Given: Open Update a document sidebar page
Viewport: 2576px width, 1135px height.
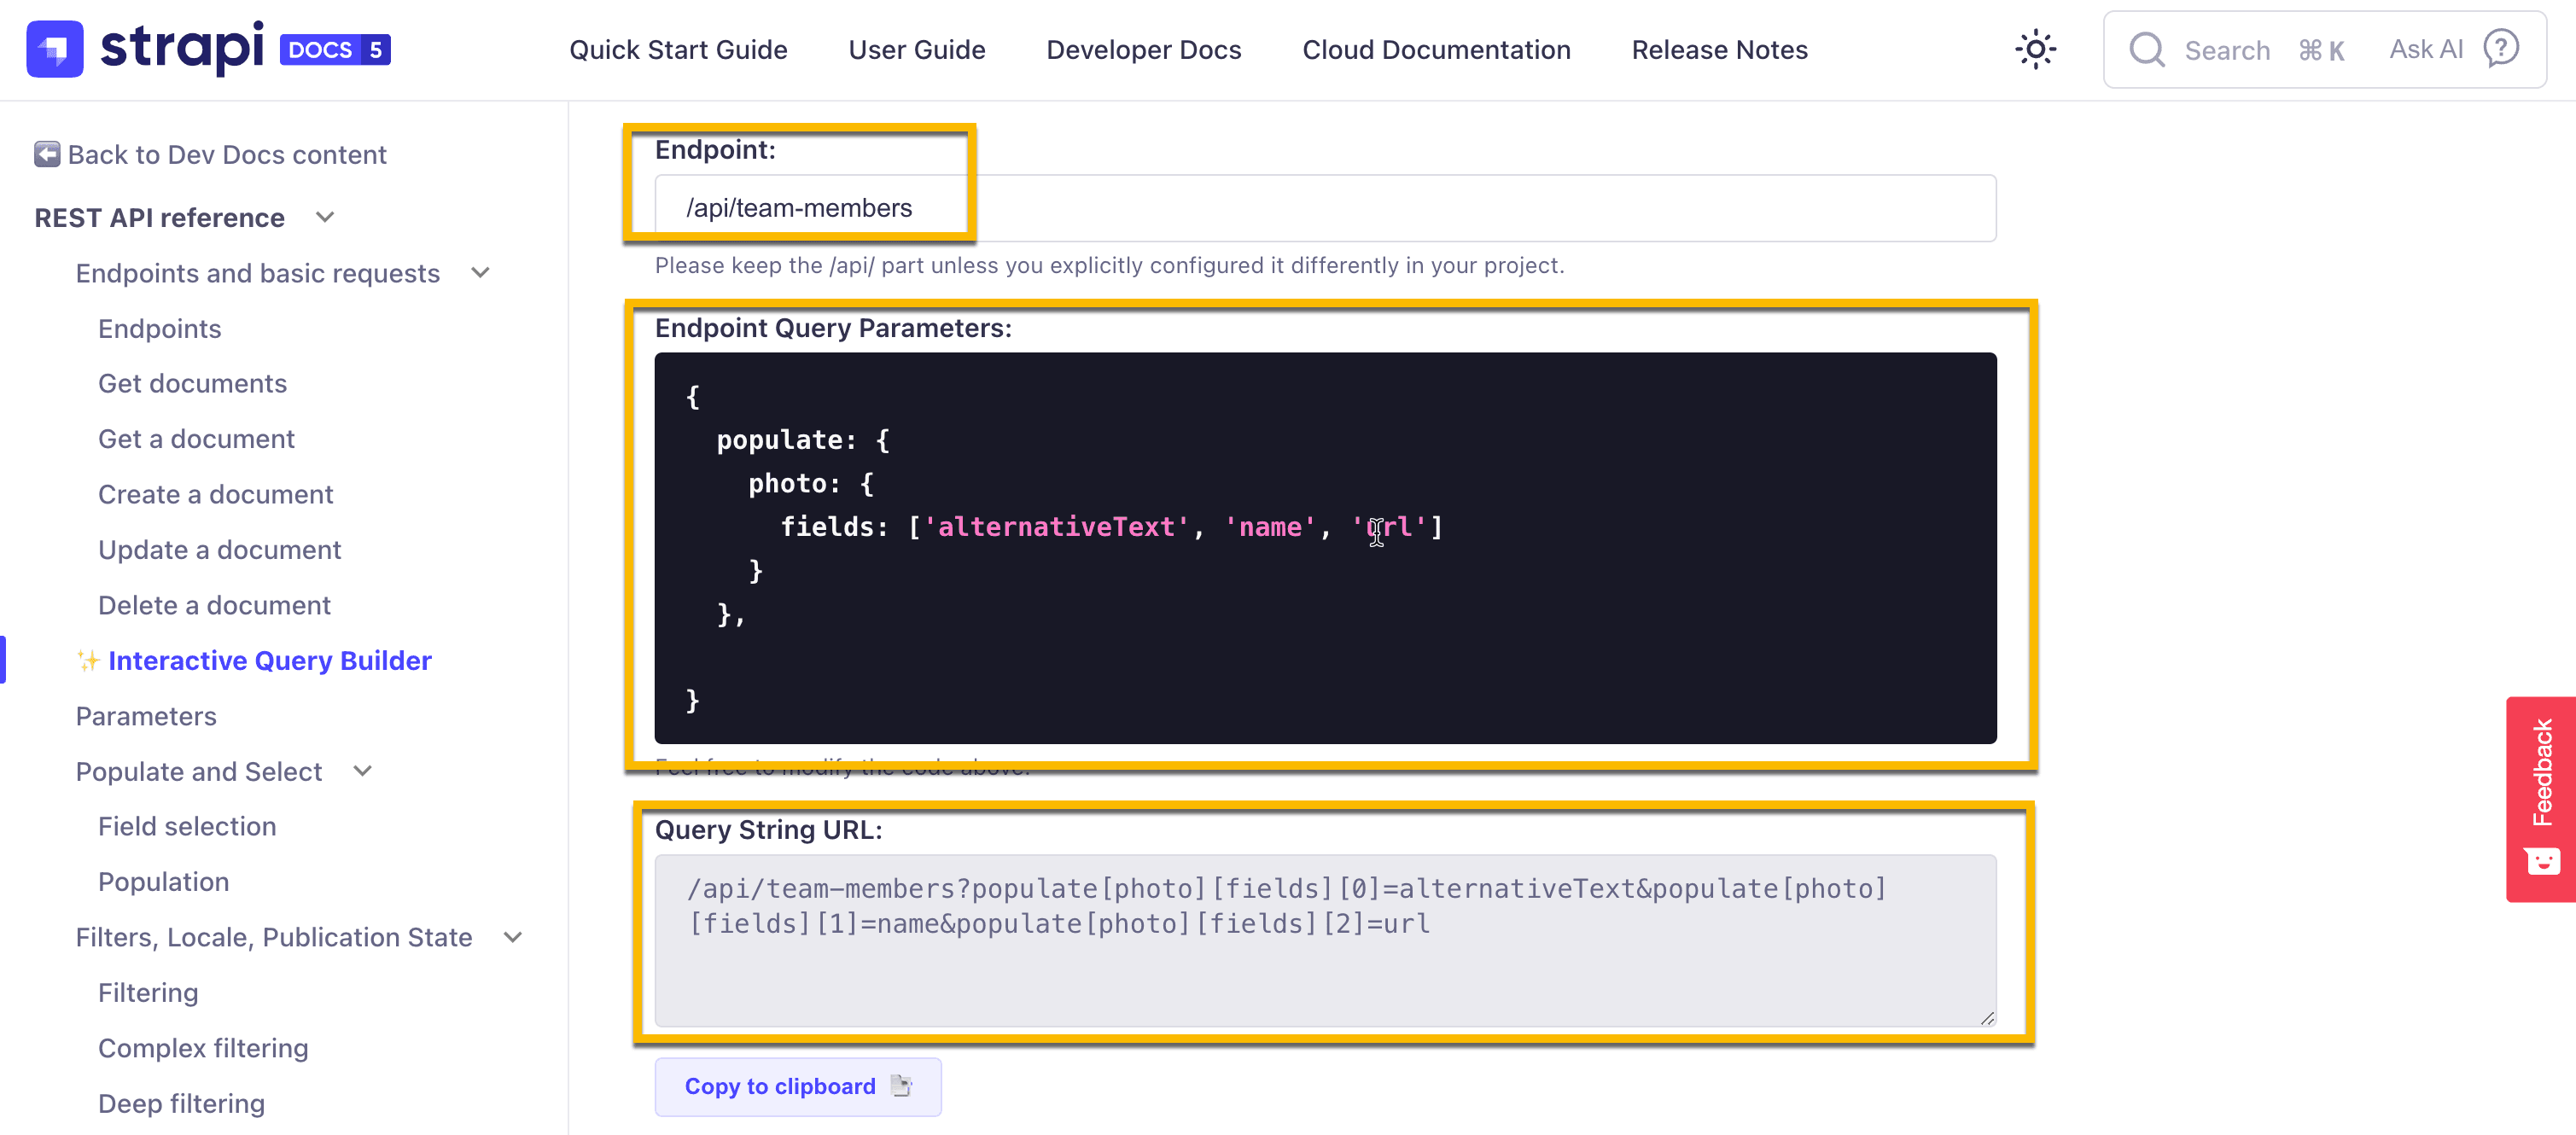Looking at the screenshot, I should pyautogui.click(x=220, y=550).
